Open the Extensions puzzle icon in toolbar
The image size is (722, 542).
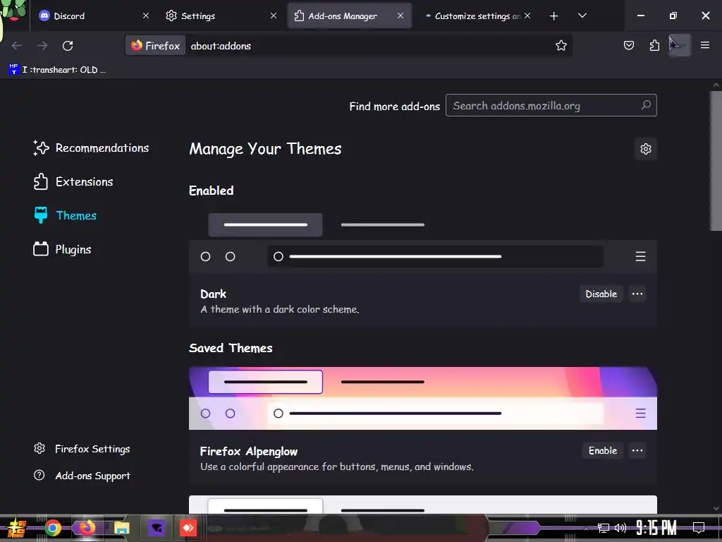654,45
